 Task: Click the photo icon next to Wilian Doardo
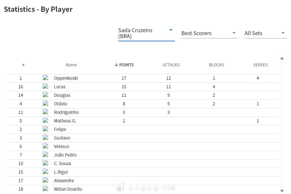(x=45, y=189)
